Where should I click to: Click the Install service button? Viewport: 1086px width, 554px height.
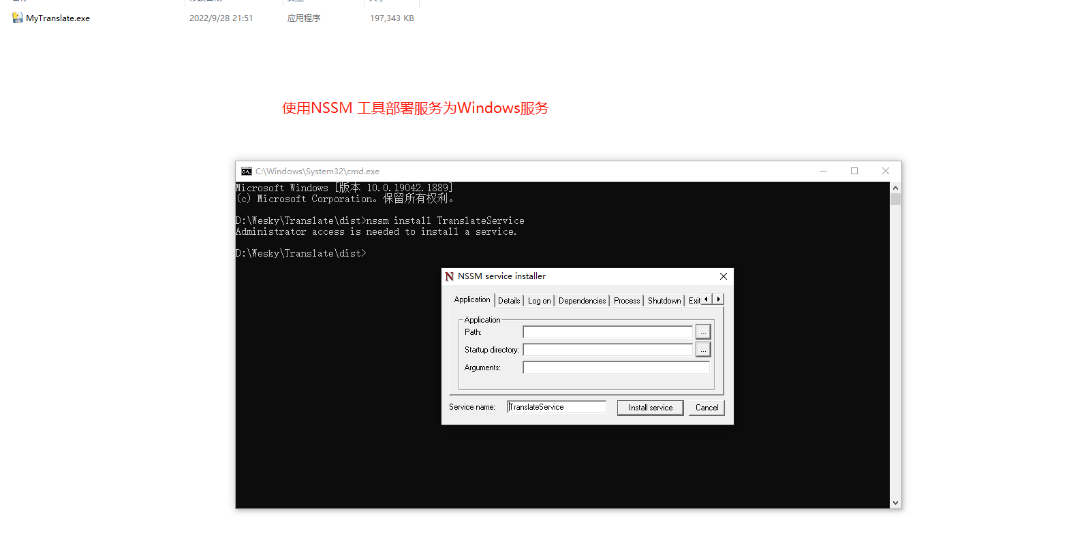[x=651, y=408]
